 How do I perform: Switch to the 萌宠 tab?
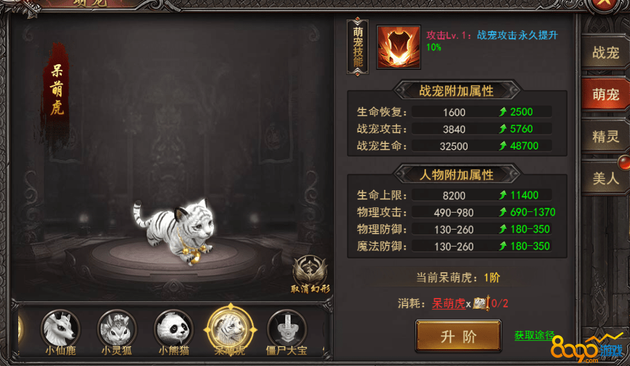click(x=605, y=95)
